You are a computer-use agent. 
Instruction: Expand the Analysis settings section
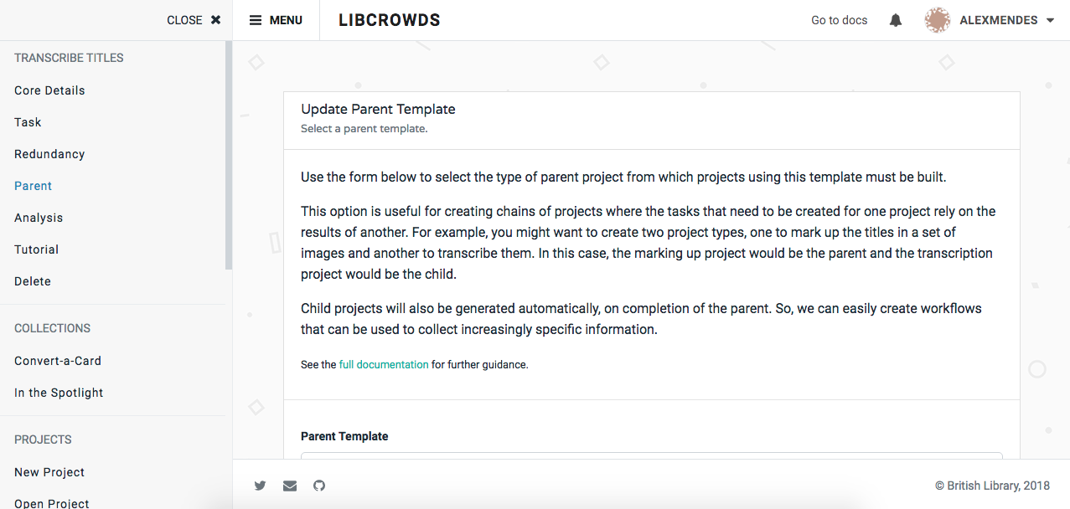[38, 217]
